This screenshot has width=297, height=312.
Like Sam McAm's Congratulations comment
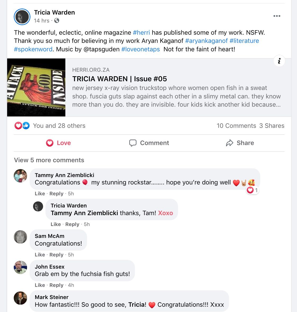[40, 255]
